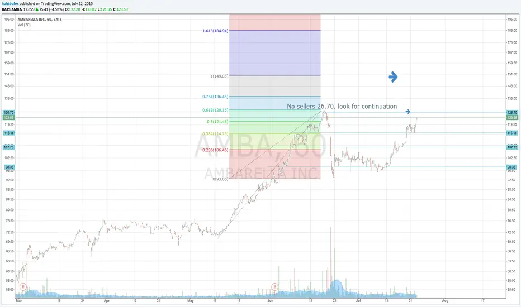Click the 126.70 price tag on left axis
The width and height of the screenshot is (521, 307).
(8, 112)
